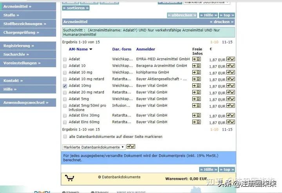This screenshot has height=193, width=282.
Task: Add Adalat 10mg document to cart
Action: click(231, 86)
